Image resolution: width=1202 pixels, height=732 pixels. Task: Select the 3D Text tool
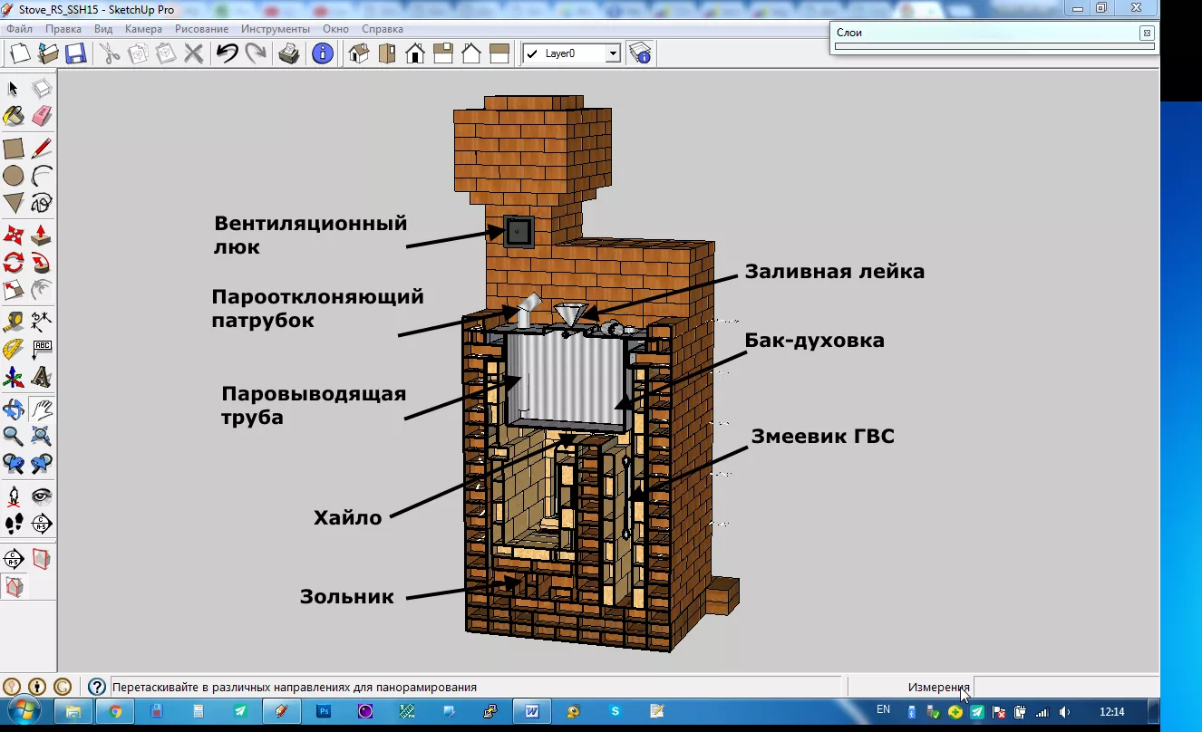point(42,376)
